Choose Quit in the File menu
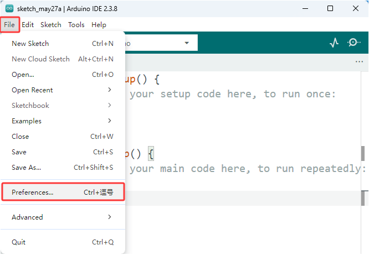The width and height of the screenshot is (369, 255). coord(63,242)
